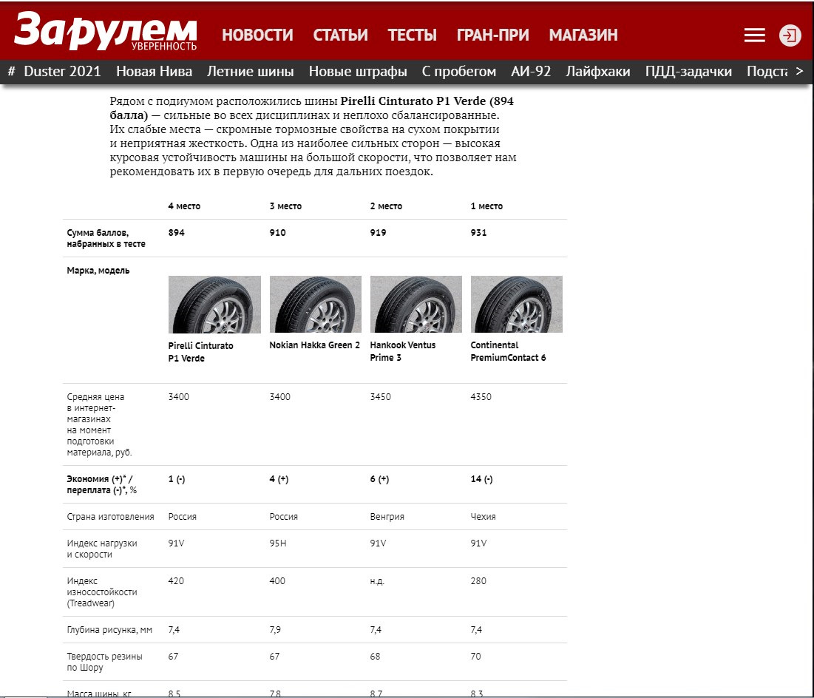The height and width of the screenshot is (698, 814).
Task: Click the score value 919
Action: 379,233
